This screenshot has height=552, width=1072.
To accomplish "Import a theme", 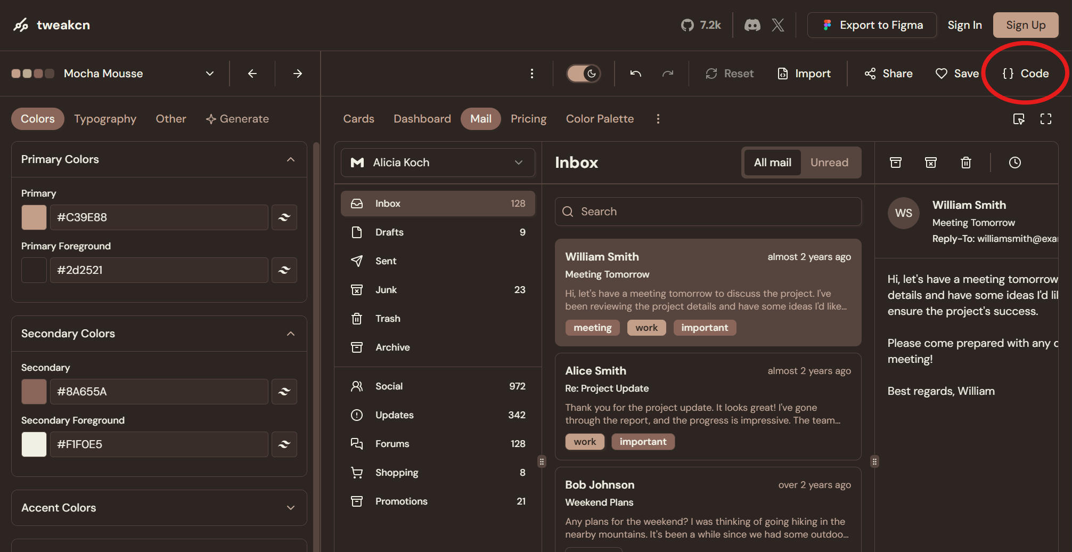I will pyautogui.click(x=804, y=74).
